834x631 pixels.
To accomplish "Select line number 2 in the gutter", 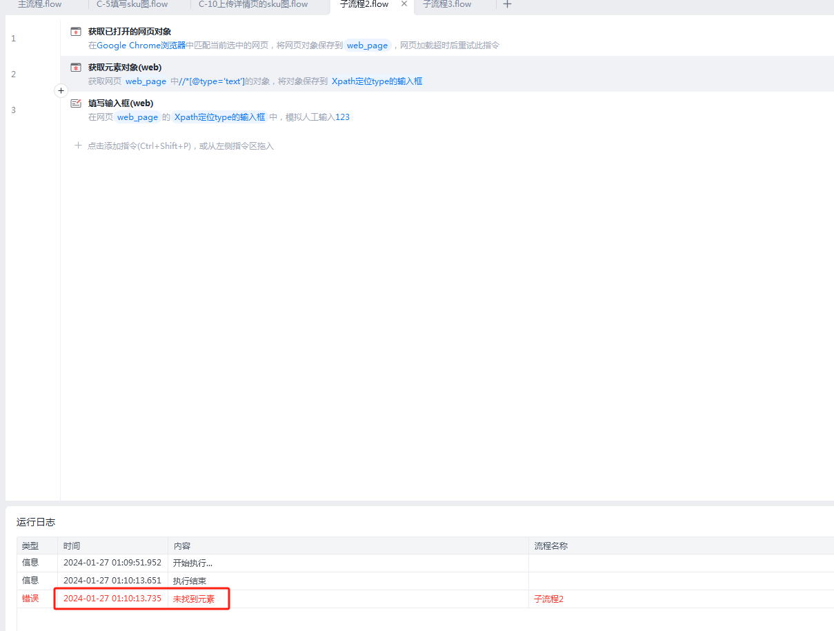I will coord(14,74).
